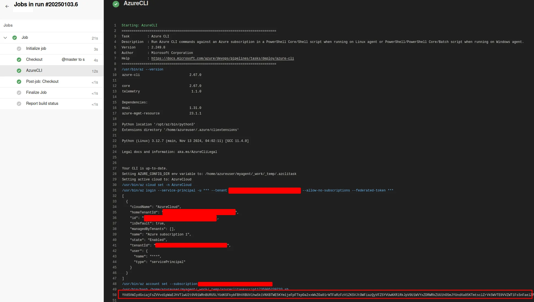Image resolution: width=534 pixels, height=302 pixels.
Task: Click the 12s duration on AzureCLI step
Action: [x=95, y=71]
